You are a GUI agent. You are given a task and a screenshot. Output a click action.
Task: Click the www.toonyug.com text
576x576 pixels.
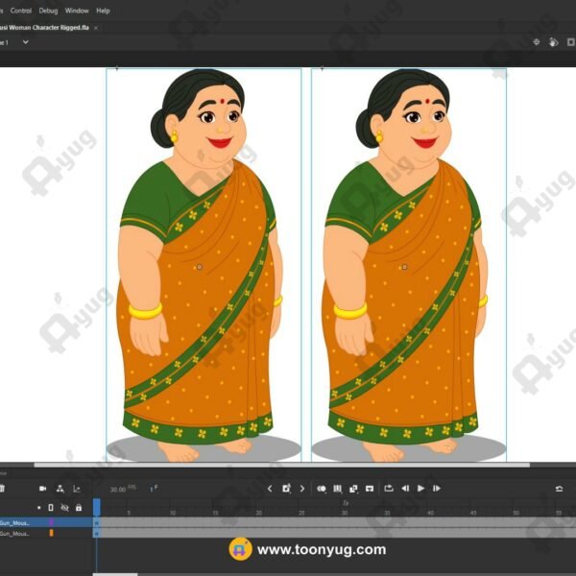(322, 549)
